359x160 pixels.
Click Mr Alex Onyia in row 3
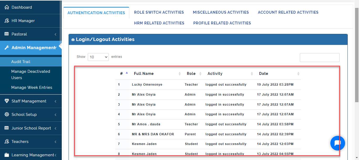[x=144, y=105]
